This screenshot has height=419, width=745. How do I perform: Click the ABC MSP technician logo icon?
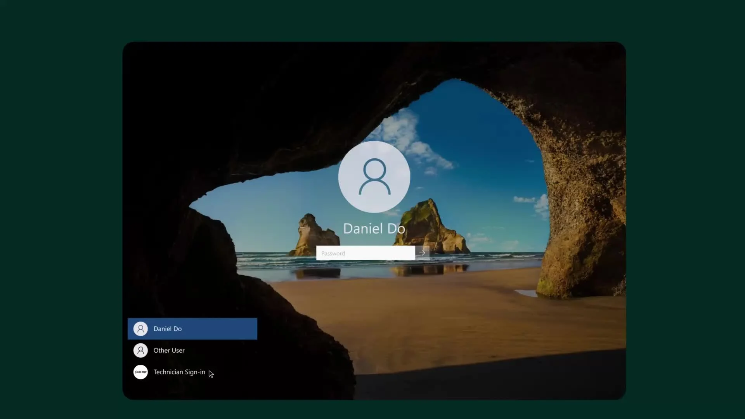(140, 372)
